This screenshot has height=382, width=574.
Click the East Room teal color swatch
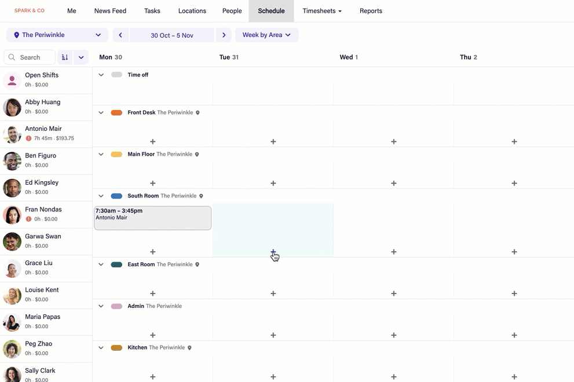(116, 265)
